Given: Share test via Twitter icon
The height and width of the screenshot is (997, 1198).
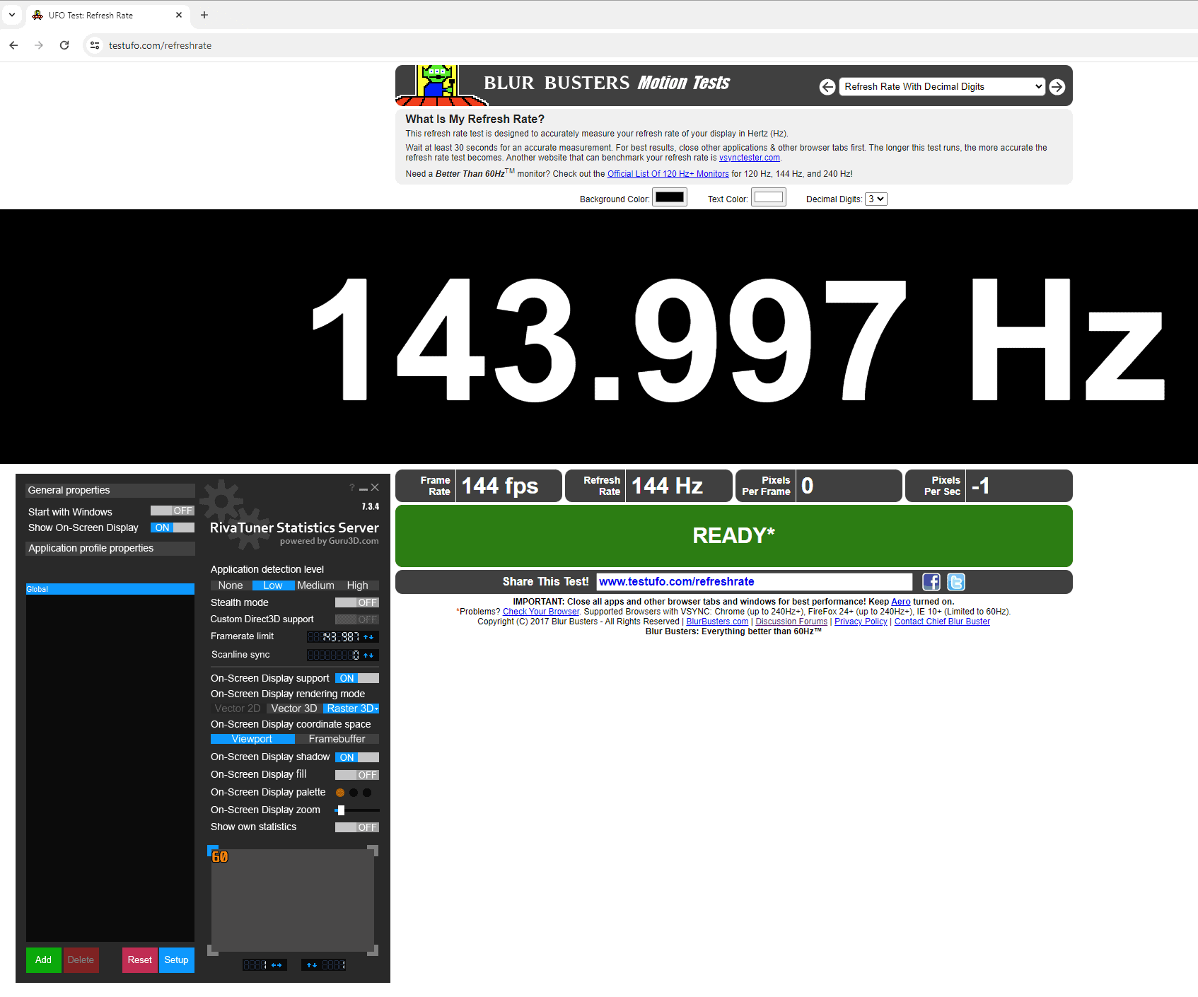Looking at the screenshot, I should click(956, 582).
